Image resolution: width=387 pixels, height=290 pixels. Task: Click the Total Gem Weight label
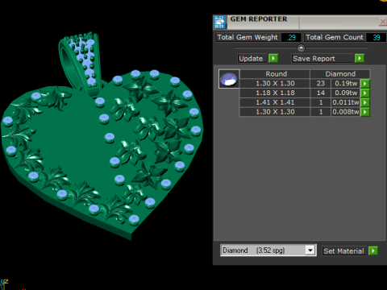click(x=248, y=37)
